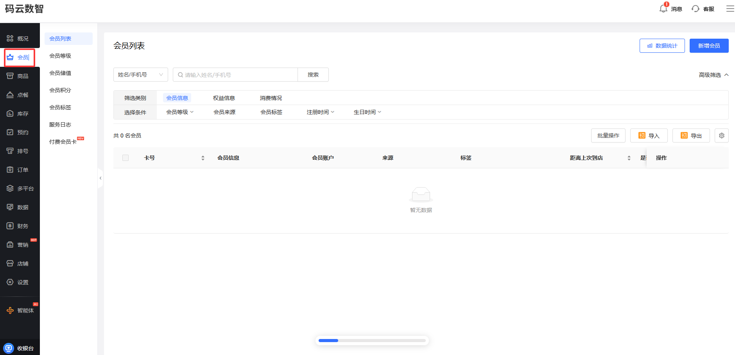
Task: Sort table by 卡号 column
Action: (203, 158)
